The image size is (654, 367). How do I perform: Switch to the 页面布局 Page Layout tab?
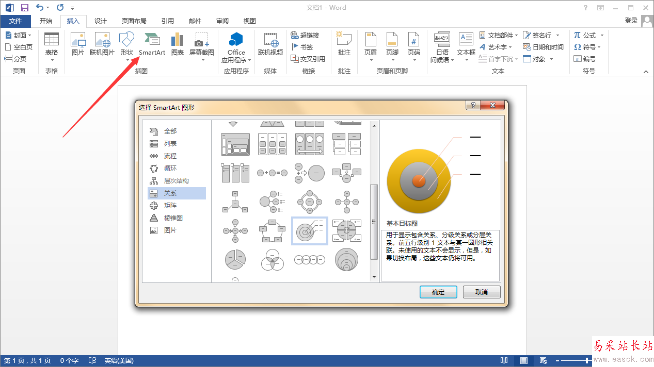[134, 21]
